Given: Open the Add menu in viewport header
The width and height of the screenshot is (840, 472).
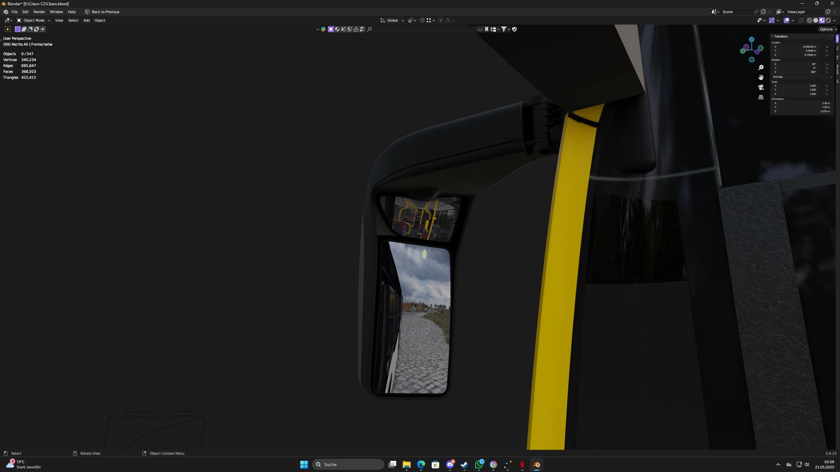Looking at the screenshot, I should [x=87, y=21].
